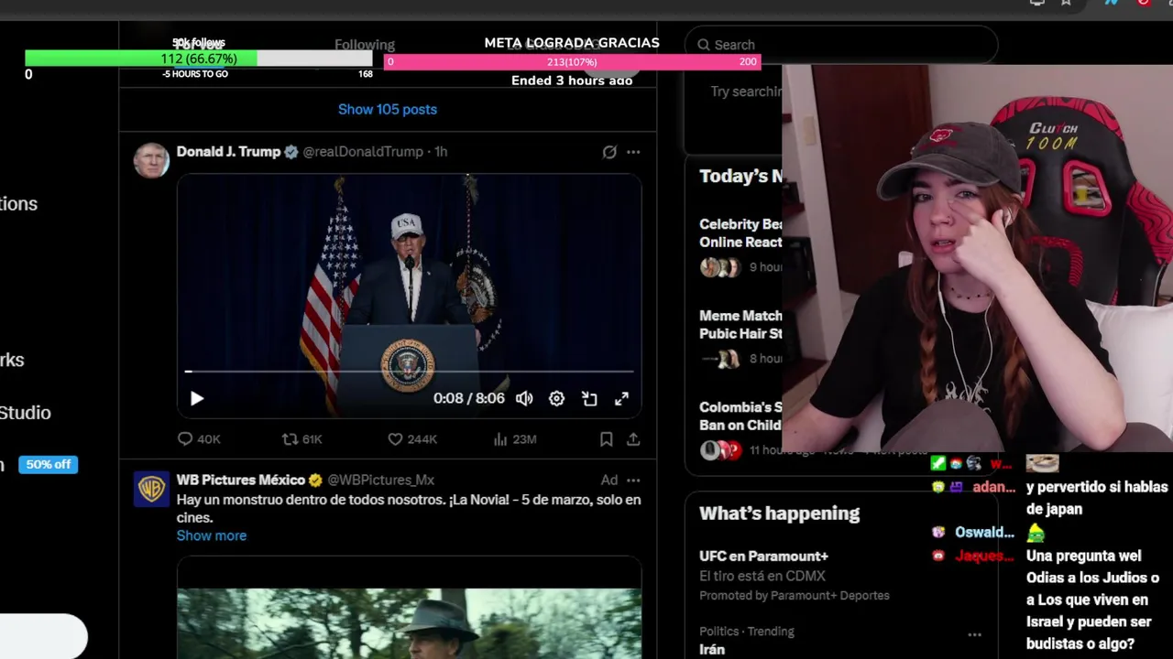Click chat username "Oswald..."
The image size is (1173, 659).
(x=985, y=533)
